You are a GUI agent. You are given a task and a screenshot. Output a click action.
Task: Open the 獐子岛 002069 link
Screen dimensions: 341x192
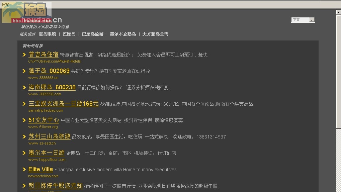click(49, 71)
